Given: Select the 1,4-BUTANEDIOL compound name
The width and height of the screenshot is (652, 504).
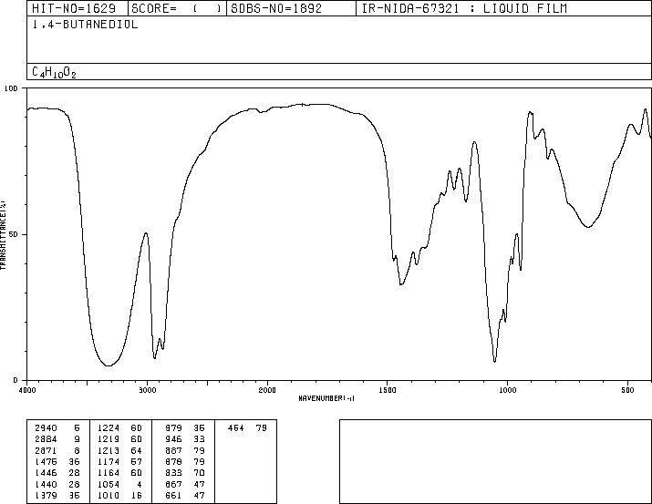Looking at the screenshot, I should point(85,25).
